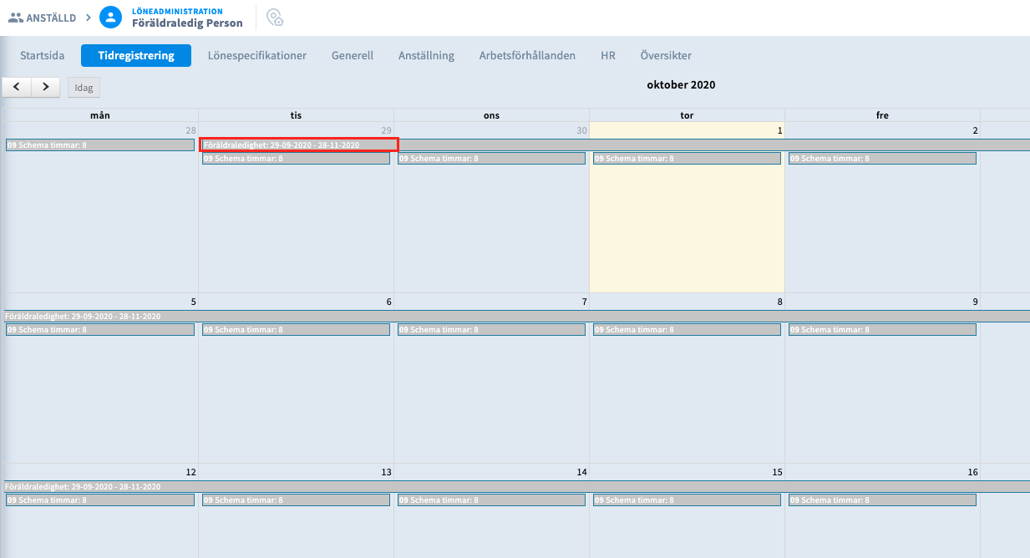Open Schema timmar entry on day 28

[100, 145]
